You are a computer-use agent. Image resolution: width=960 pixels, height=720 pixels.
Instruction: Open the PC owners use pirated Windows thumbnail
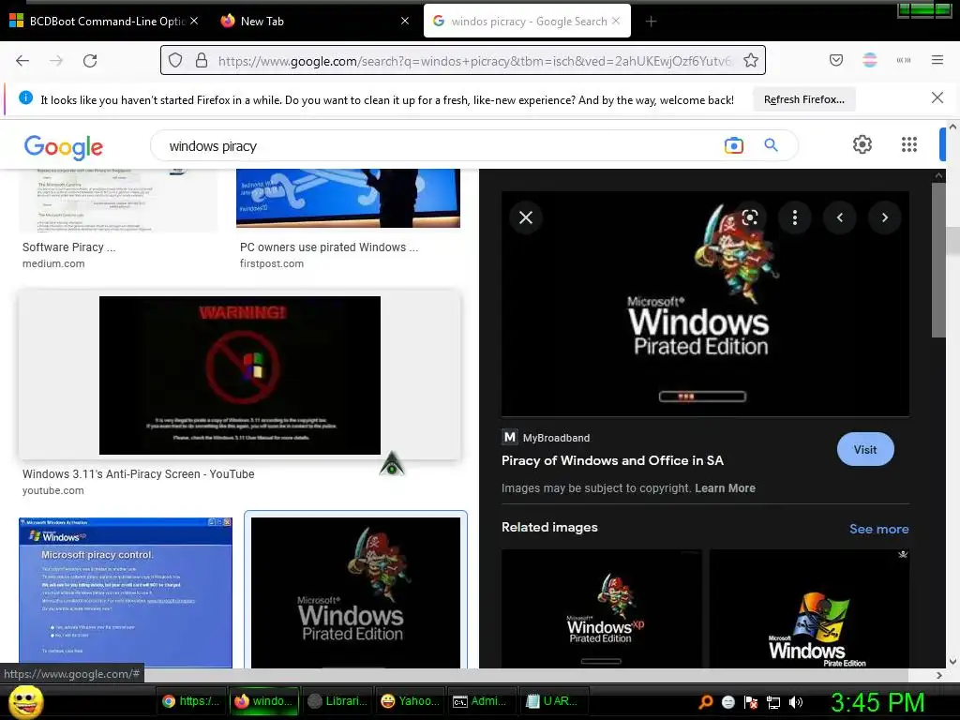click(x=348, y=199)
